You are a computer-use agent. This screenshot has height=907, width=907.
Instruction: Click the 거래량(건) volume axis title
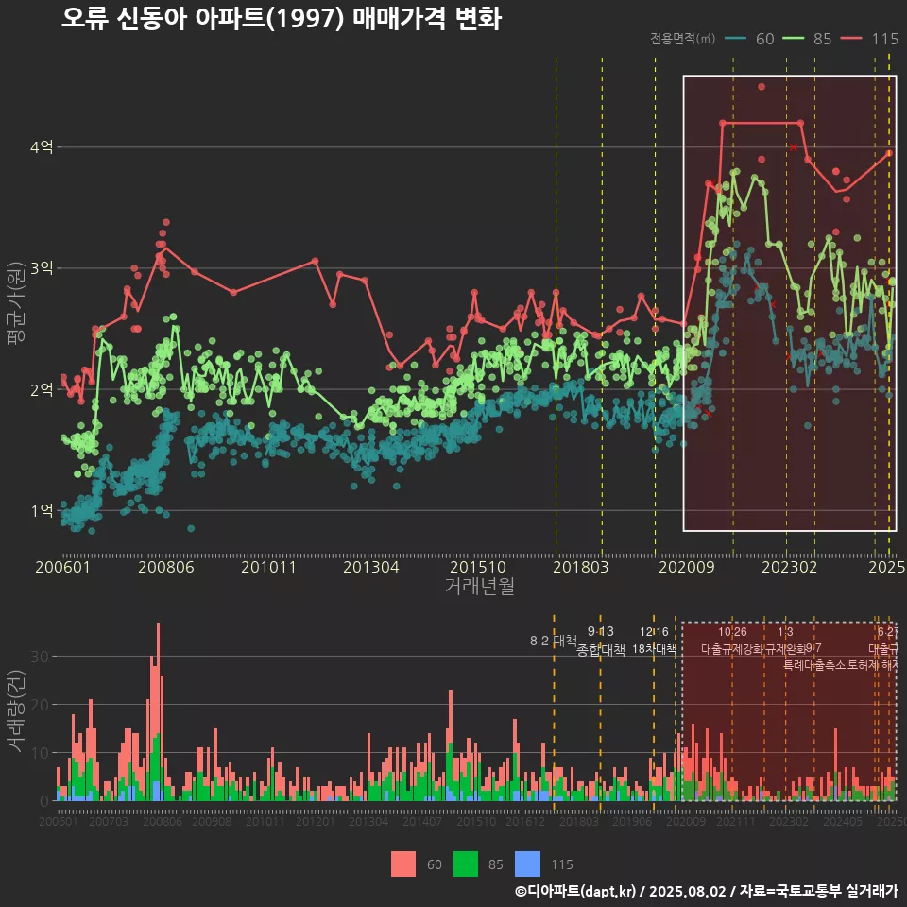point(15,711)
